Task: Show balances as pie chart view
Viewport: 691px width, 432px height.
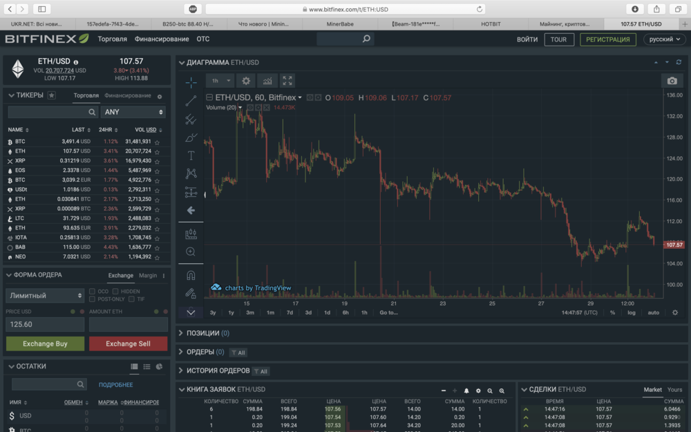Action: pos(159,367)
